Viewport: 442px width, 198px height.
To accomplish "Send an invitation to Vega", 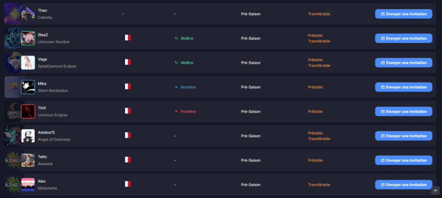I will pyautogui.click(x=403, y=63).
